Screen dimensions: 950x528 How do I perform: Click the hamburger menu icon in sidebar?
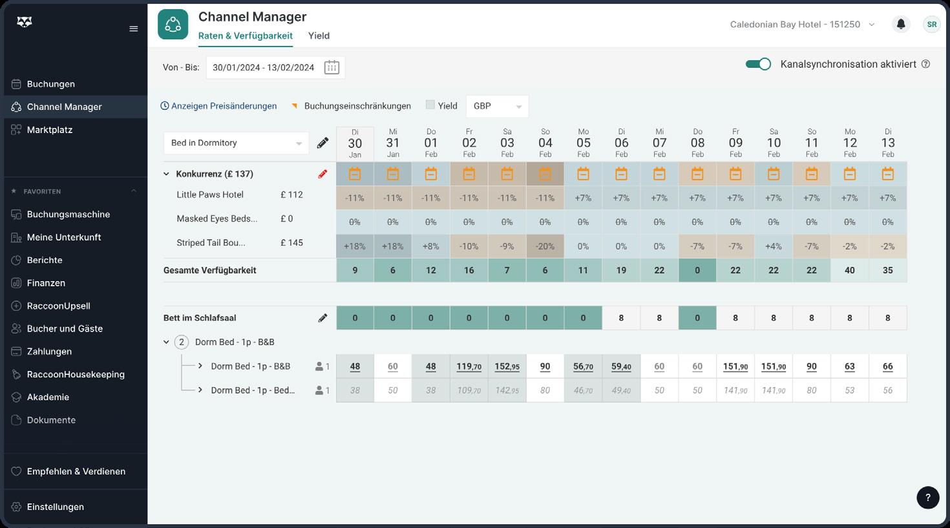pyautogui.click(x=134, y=28)
